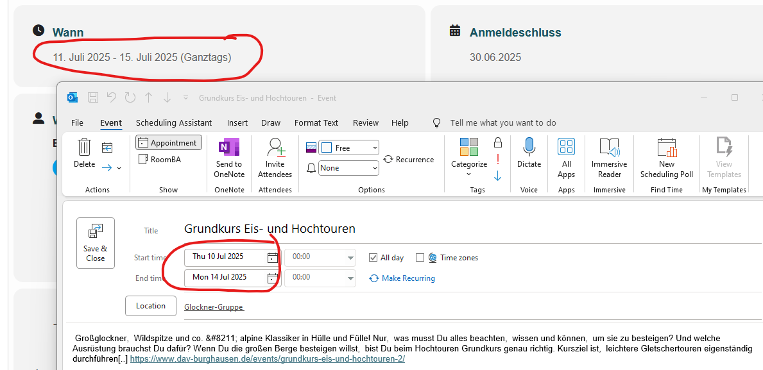
Task: Click the Time zones globe icon
Action: click(433, 258)
